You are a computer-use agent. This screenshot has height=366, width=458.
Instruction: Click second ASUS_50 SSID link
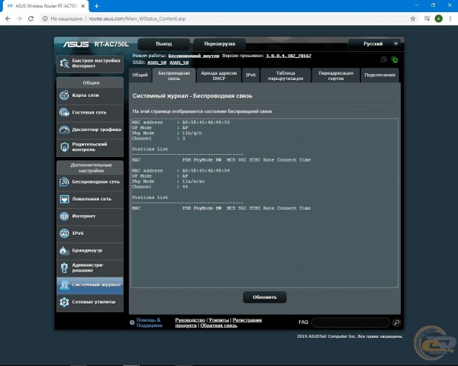(x=179, y=63)
